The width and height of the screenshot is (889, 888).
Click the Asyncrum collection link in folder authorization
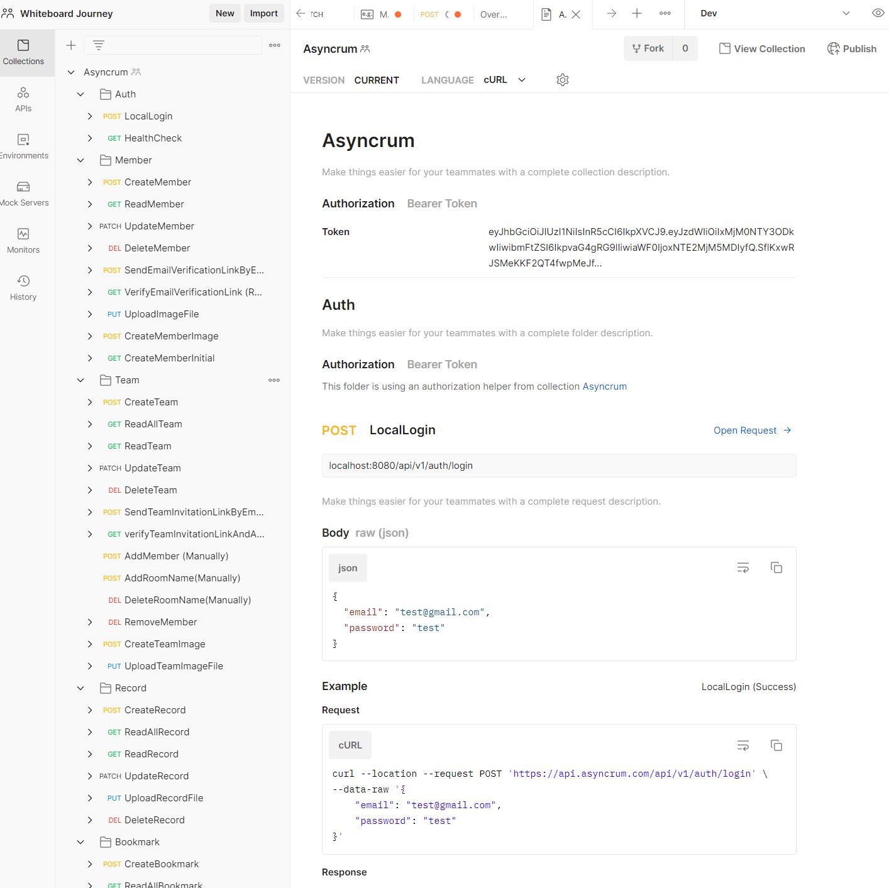click(604, 386)
